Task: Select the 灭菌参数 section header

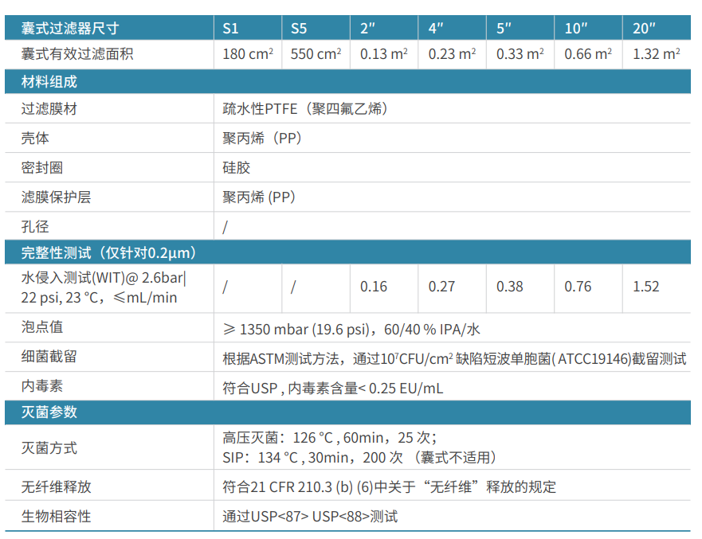Action: (x=49, y=412)
